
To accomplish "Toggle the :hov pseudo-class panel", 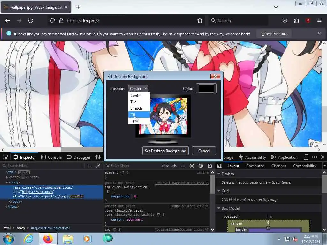I will coord(165,166).
